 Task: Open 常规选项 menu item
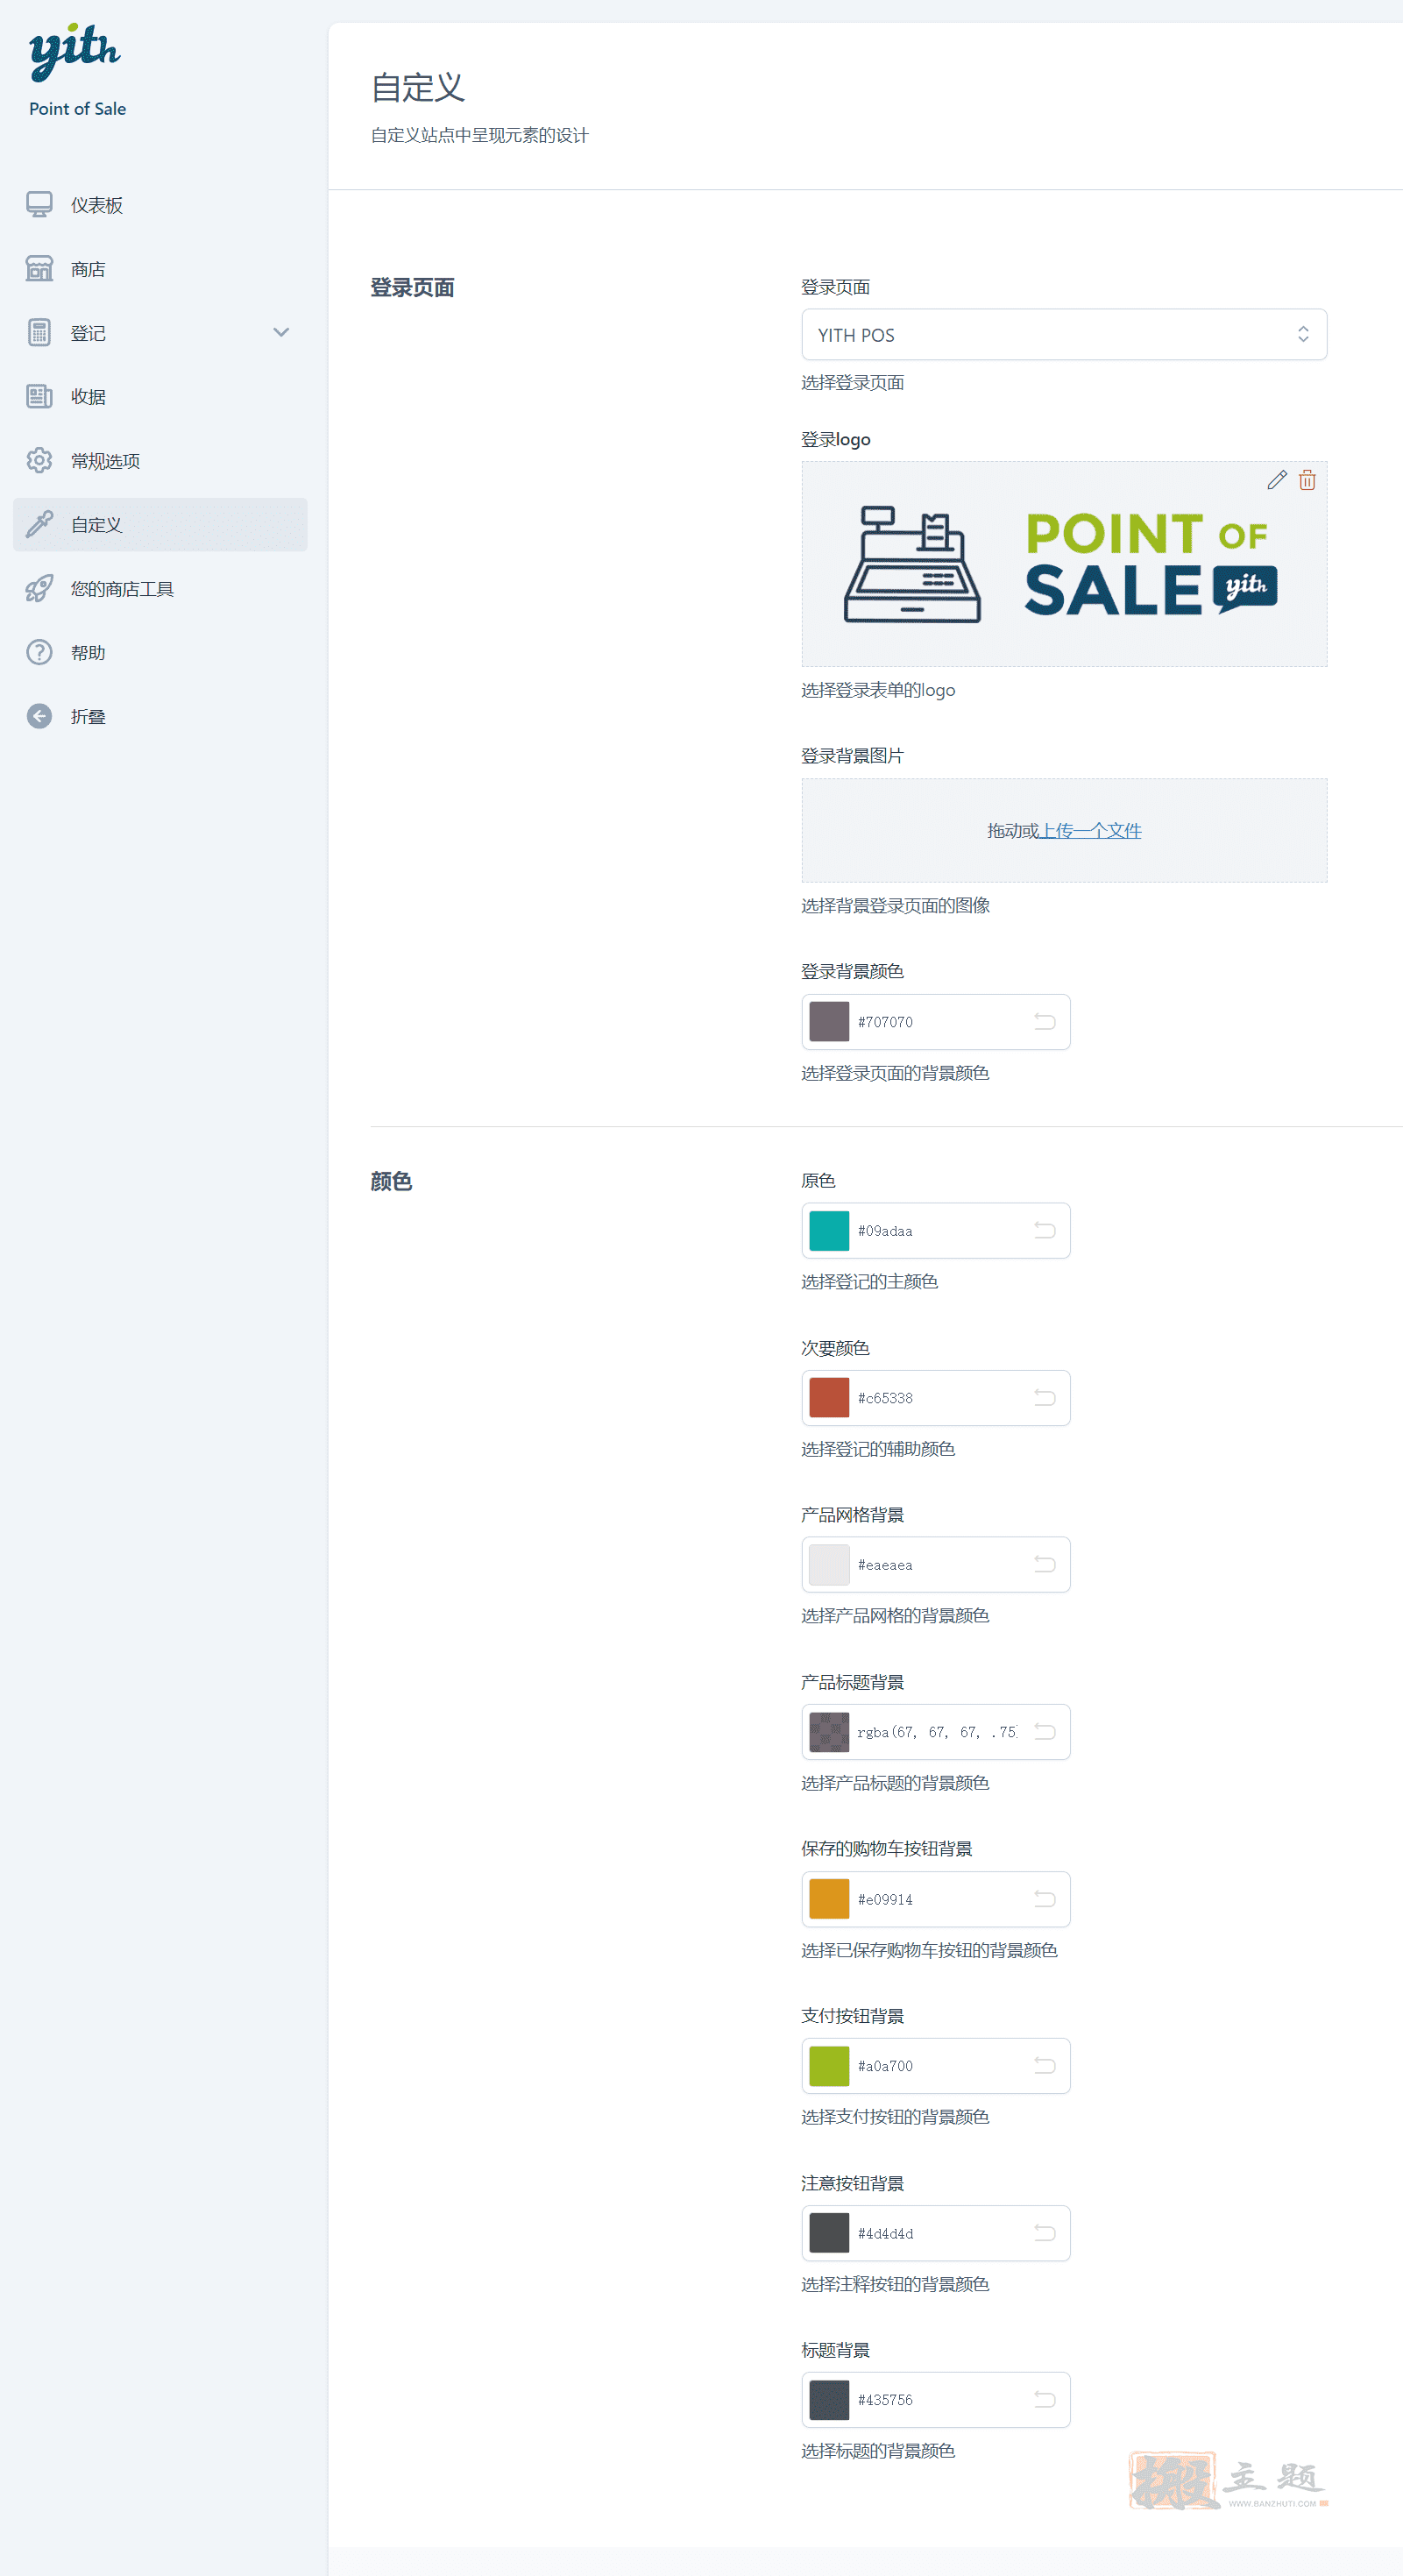[x=160, y=461]
